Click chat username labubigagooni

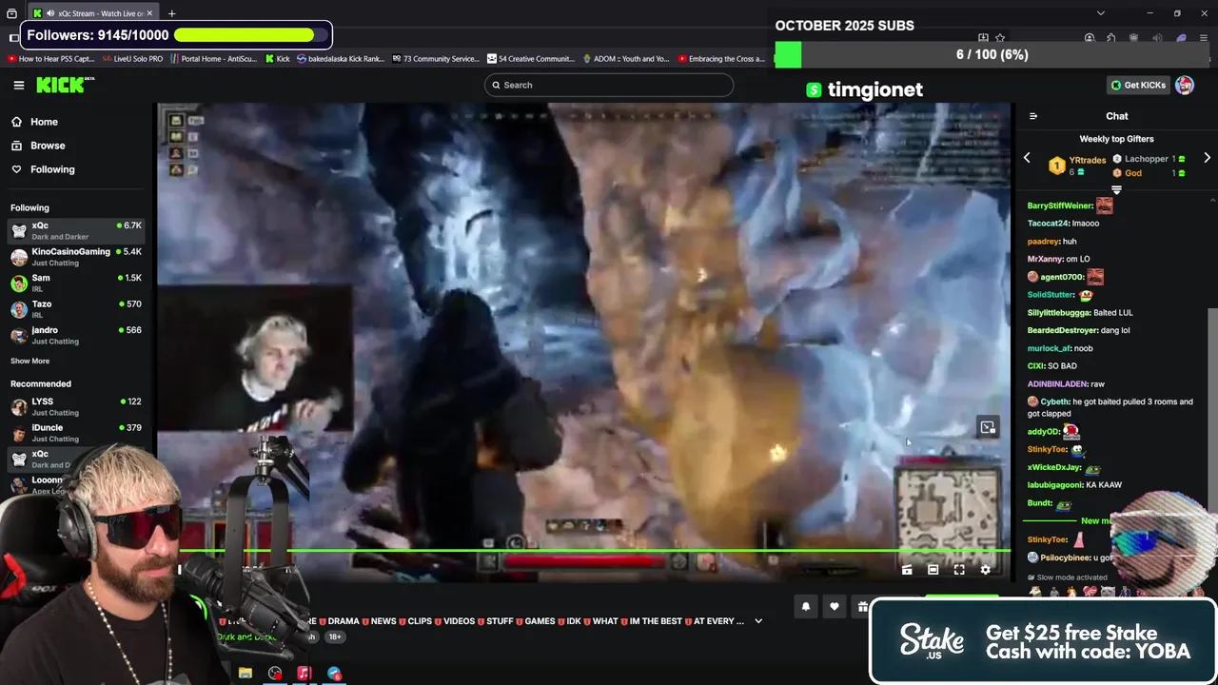pyautogui.click(x=1054, y=485)
